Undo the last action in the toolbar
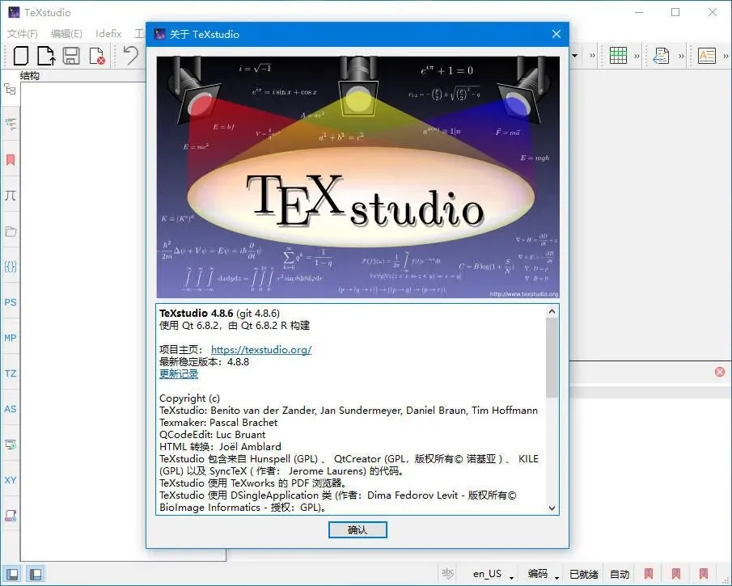The width and height of the screenshot is (732, 586). tap(131, 55)
